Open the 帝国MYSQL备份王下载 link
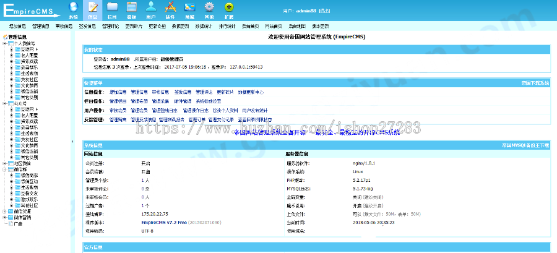This screenshot has width=557, height=253. 525,145
